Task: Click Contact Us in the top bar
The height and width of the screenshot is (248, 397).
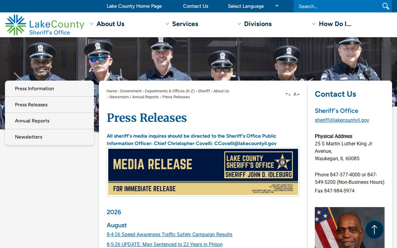Action: click(x=195, y=6)
